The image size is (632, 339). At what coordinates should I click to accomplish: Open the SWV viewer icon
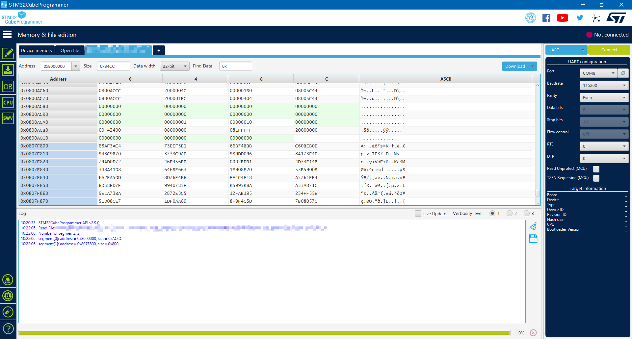tap(8, 118)
